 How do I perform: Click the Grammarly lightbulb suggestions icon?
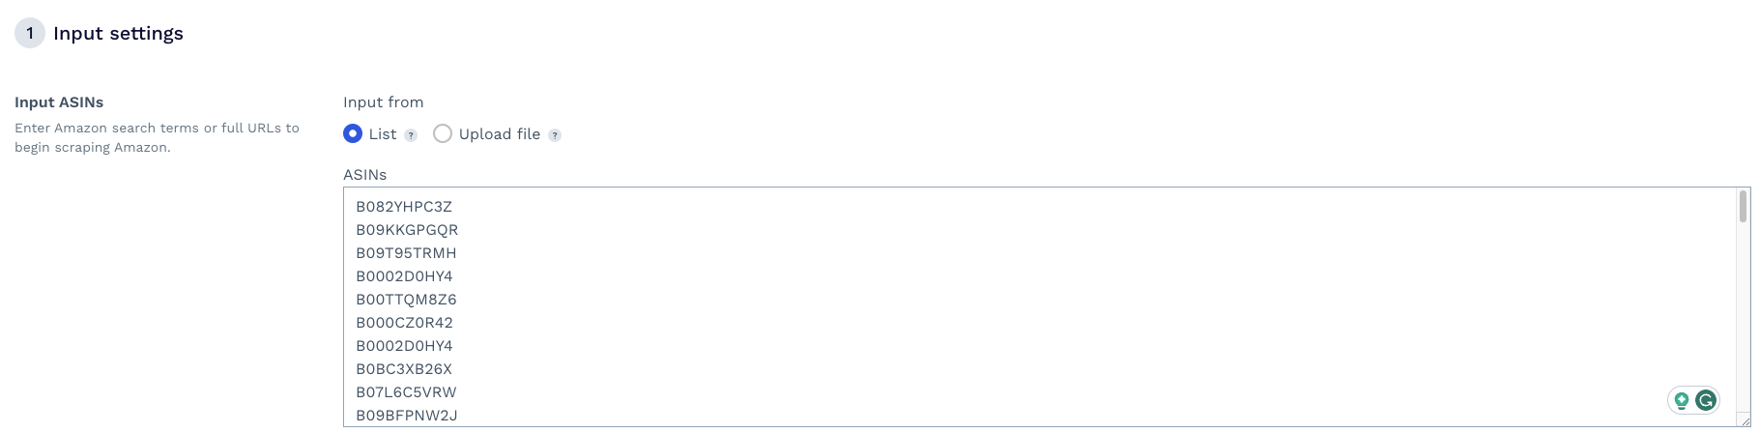(x=1682, y=400)
